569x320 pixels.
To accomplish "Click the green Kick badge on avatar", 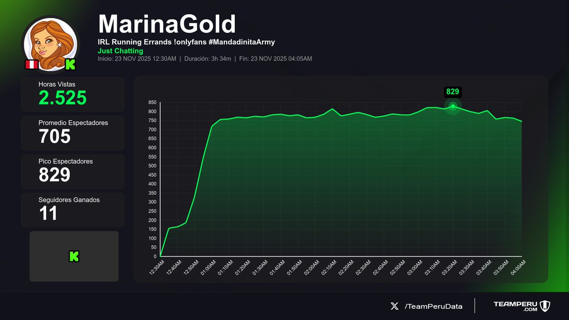I will click(x=70, y=65).
